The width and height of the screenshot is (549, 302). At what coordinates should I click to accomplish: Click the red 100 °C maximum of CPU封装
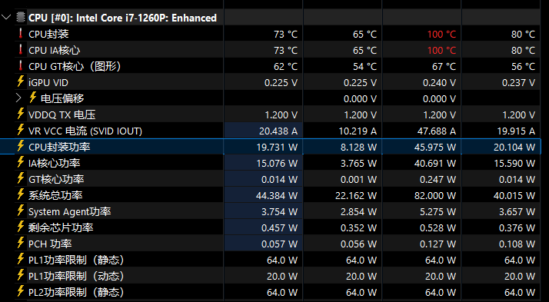(441, 35)
